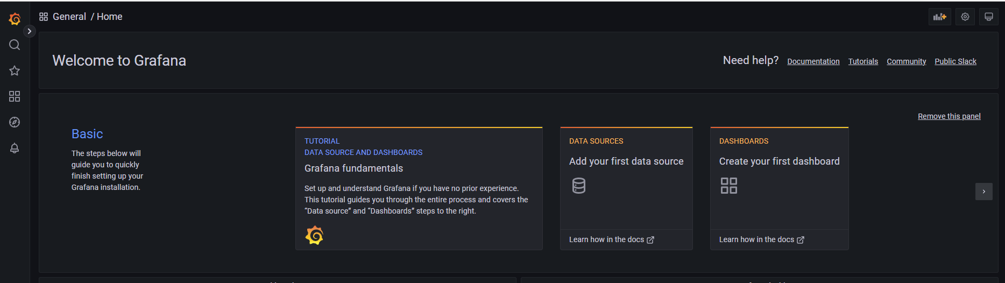Open the Community link
The width and height of the screenshot is (1005, 283).
pyautogui.click(x=907, y=61)
